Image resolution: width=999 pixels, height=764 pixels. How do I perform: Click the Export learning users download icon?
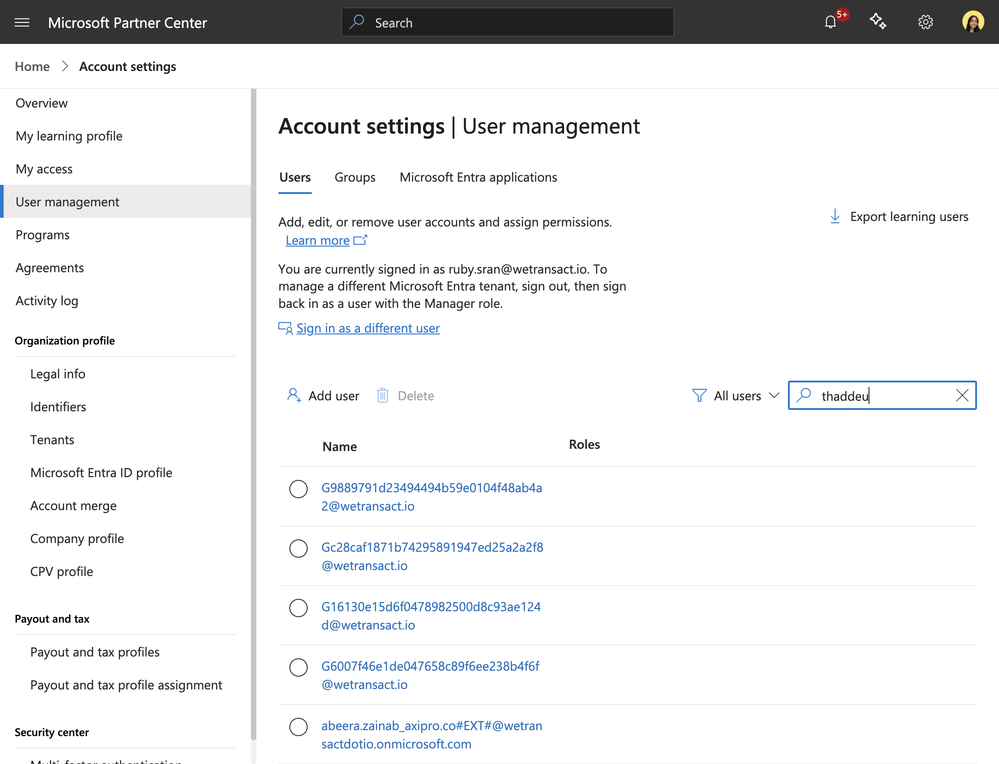[835, 216]
